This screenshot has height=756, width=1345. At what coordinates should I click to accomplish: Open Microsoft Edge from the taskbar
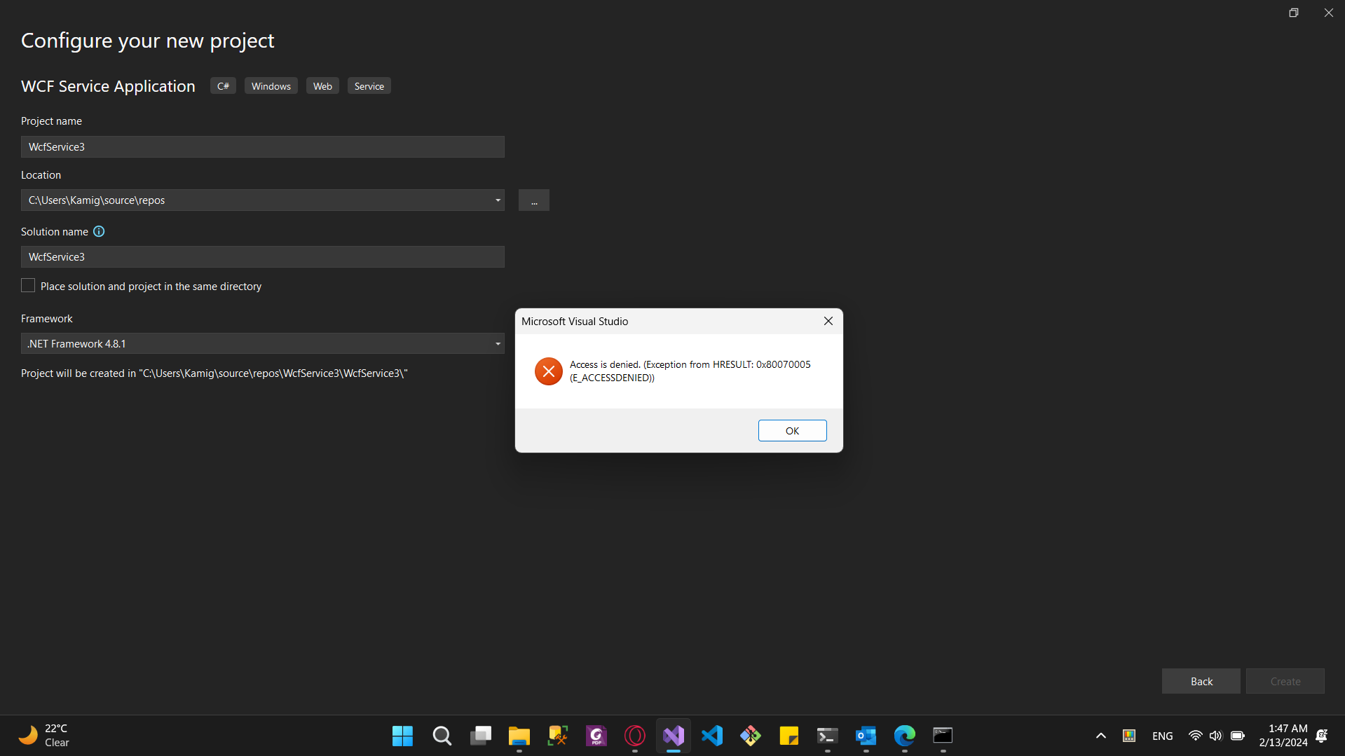point(904,736)
